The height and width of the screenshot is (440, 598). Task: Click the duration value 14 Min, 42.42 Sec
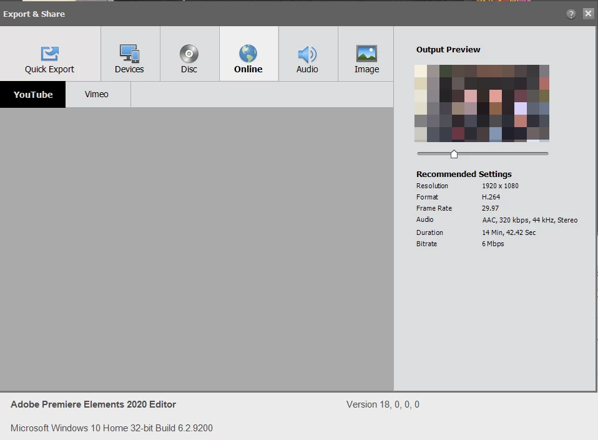click(x=509, y=232)
